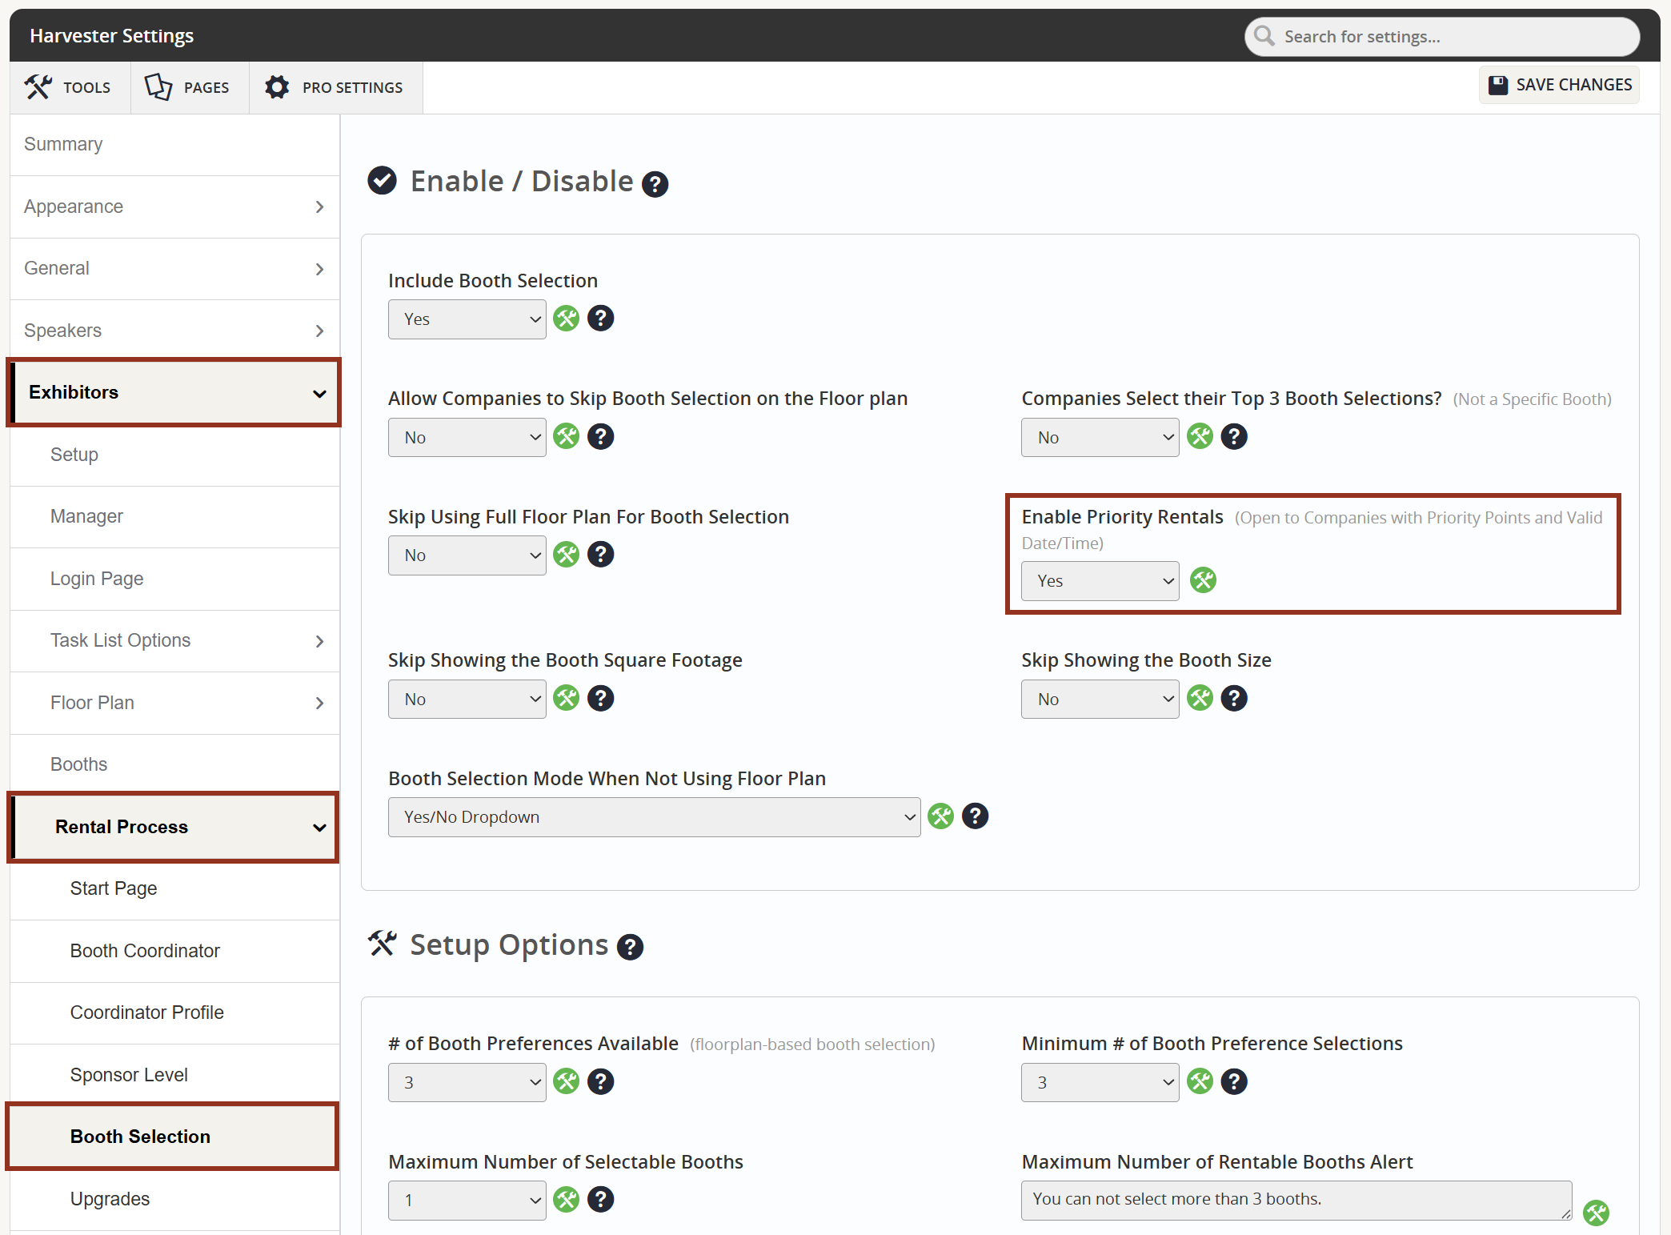This screenshot has width=1671, height=1235.
Task: Switch to the Tools tab
Action: pos(70,87)
